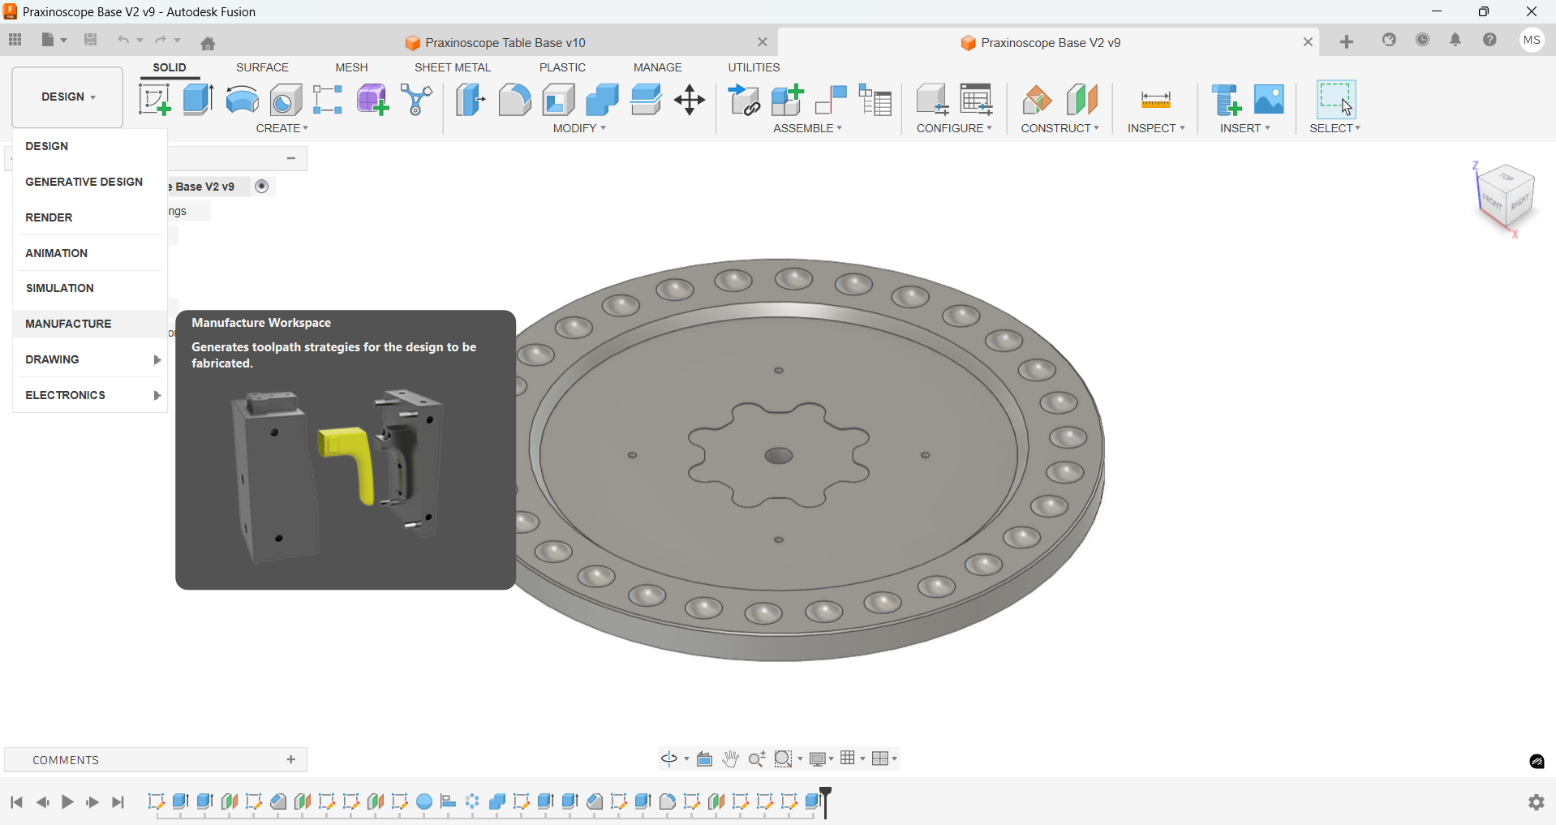Open the DESIGN workspace dropdown
The image size is (1556, 825).
[67, 97]
